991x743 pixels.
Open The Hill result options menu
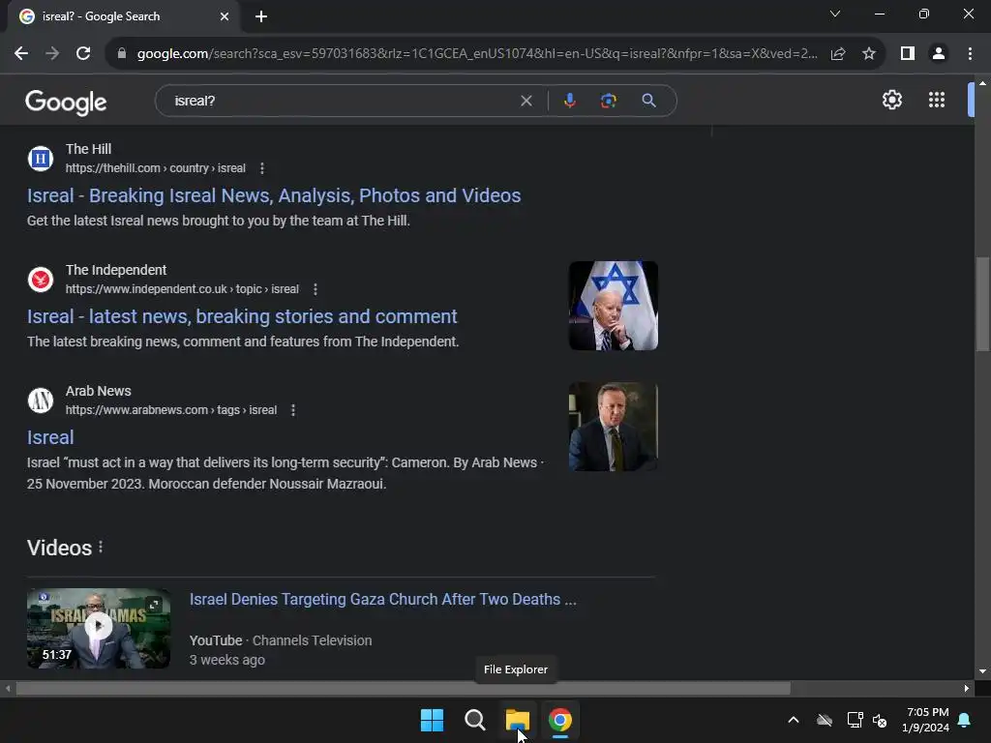coord(262,168)
